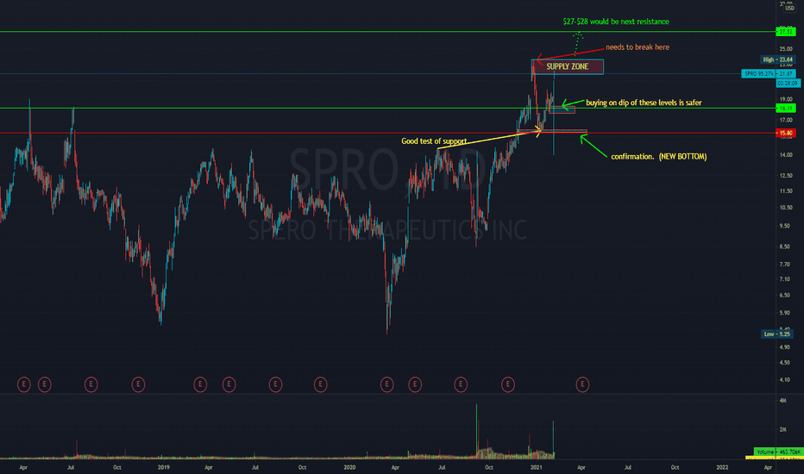Select the SUPPLY ZONE rectangle label

click(567, 66)
